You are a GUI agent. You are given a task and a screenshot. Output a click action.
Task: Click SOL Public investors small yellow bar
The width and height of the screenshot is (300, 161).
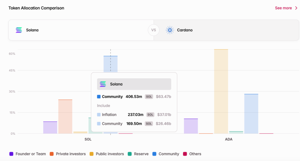80,133
